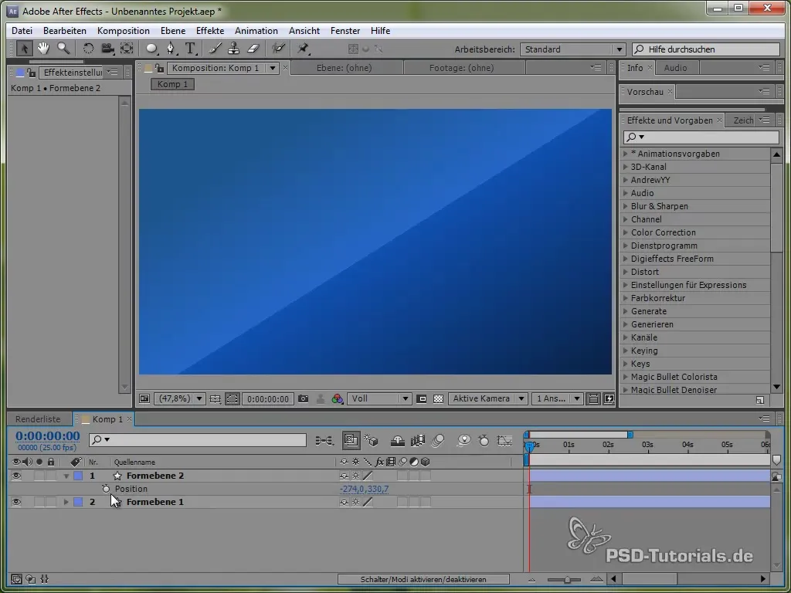The width and height of the screenshot is (791, 593).
Task: Open the Komposition menu
Action: coord(123,31)
